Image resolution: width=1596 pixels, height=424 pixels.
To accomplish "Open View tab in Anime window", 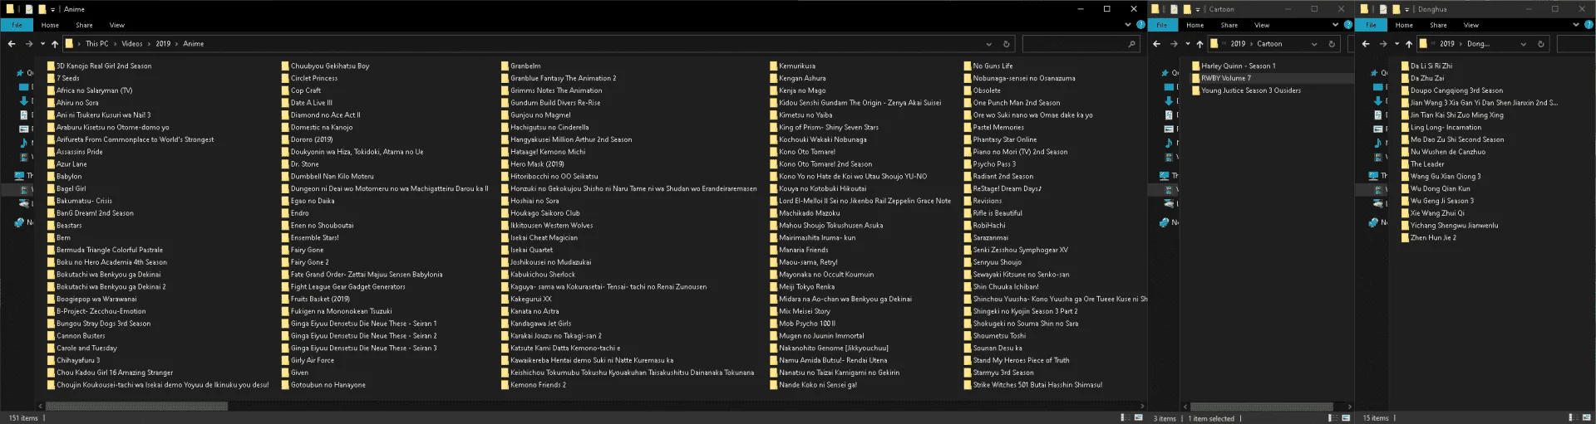I will pos(117,25).
